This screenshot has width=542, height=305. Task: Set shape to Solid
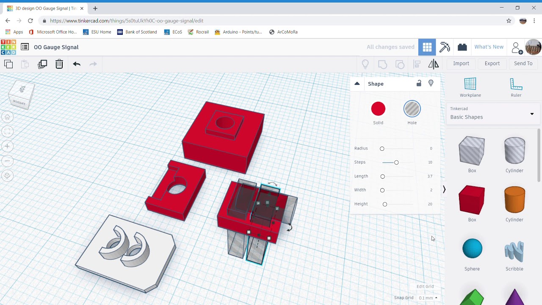point(378,109)
